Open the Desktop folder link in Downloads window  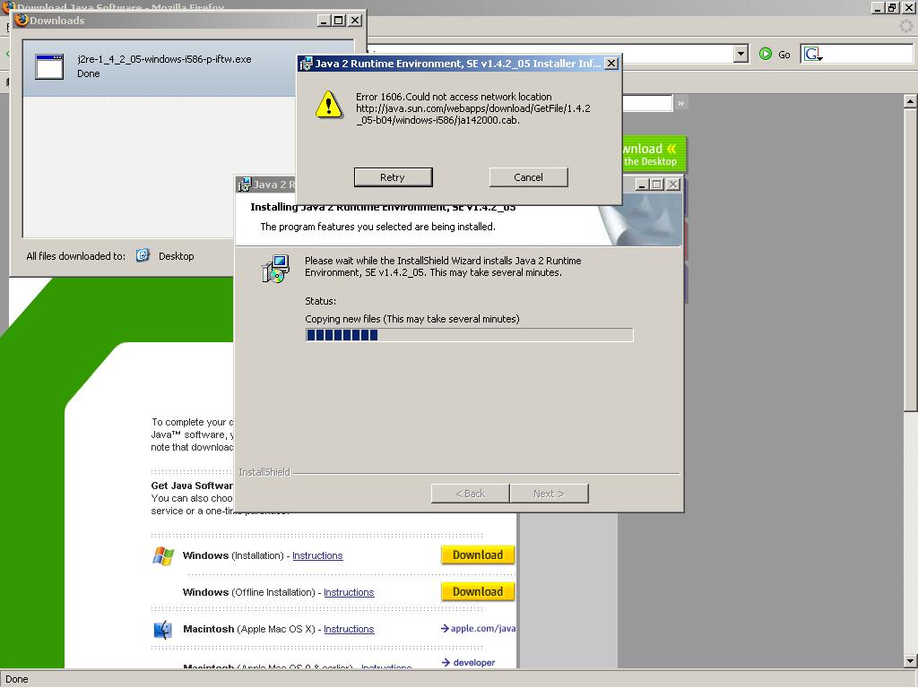[176, 256]
